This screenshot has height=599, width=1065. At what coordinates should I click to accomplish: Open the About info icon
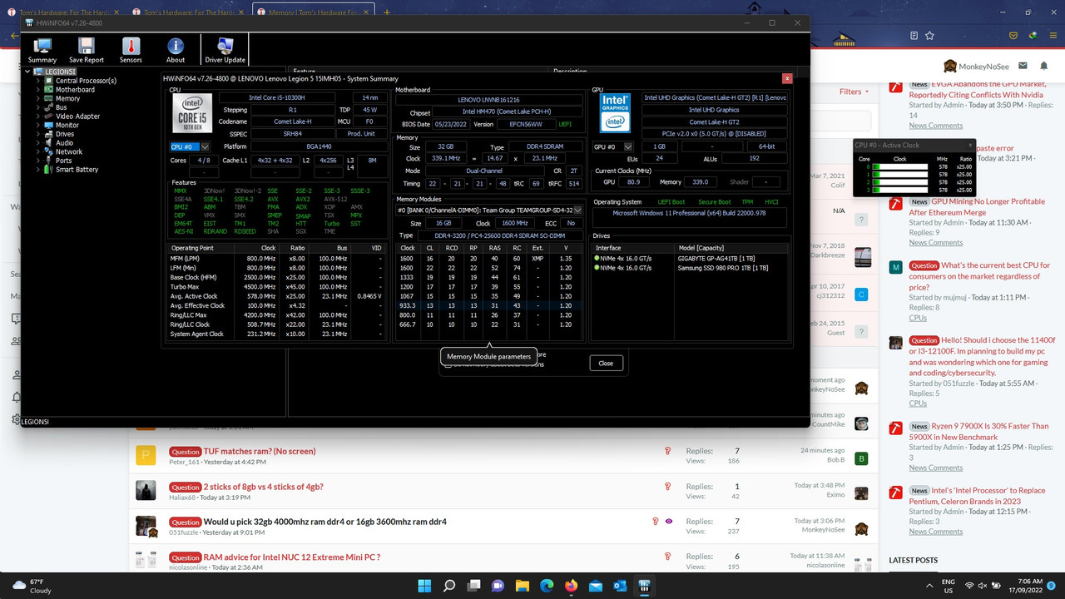[176, 50]
